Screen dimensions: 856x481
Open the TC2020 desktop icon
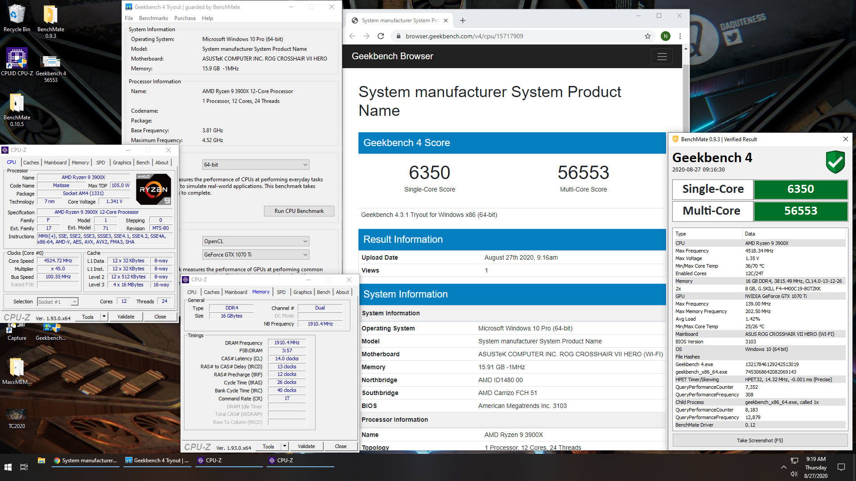16,418
